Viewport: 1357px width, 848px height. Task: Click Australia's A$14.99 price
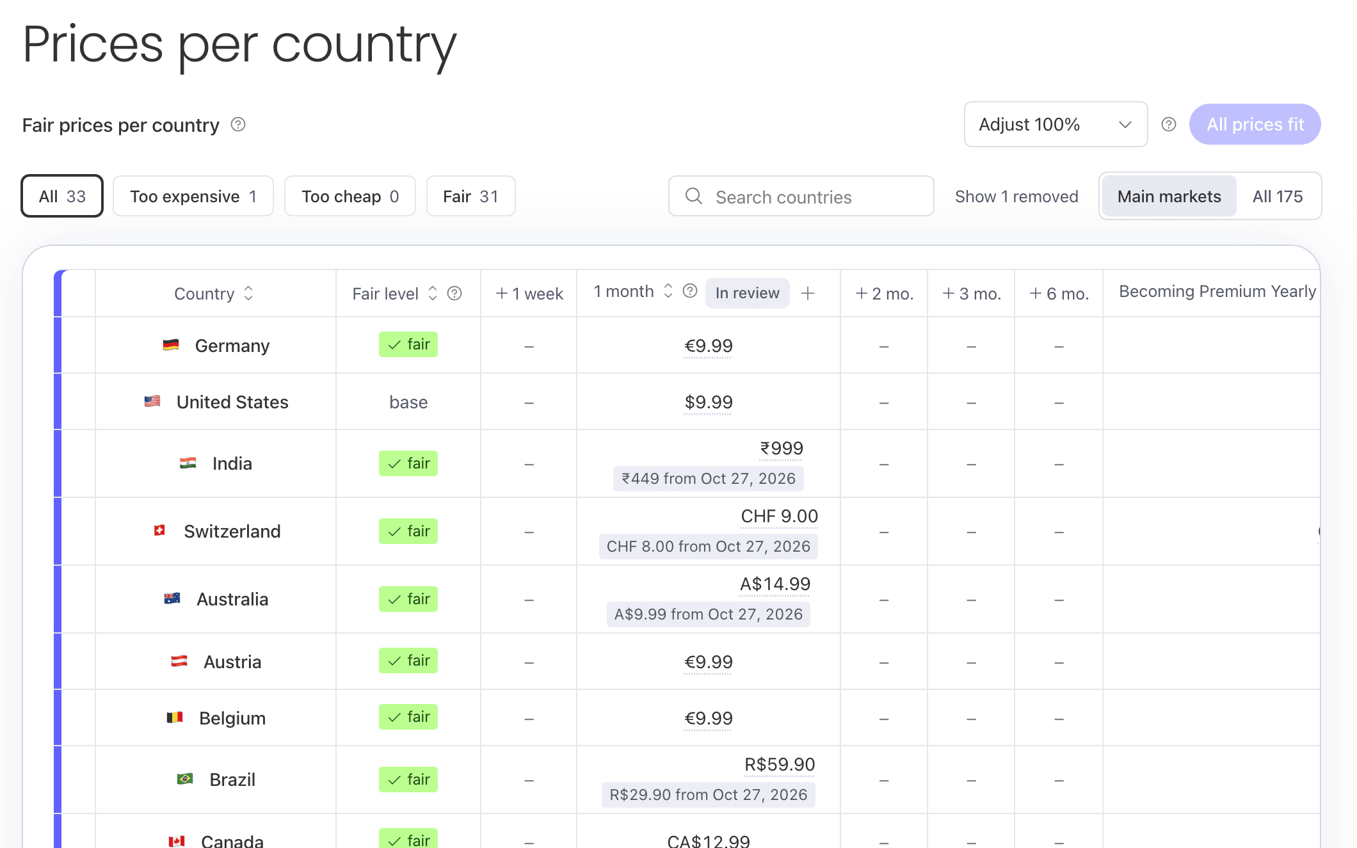[775, 584]
